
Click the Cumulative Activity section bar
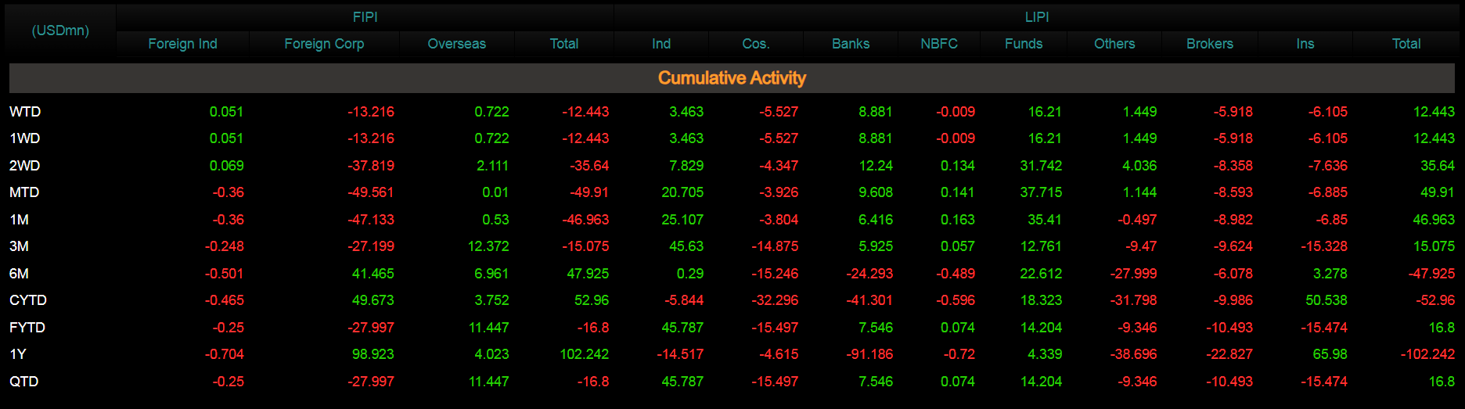point(732,78)
